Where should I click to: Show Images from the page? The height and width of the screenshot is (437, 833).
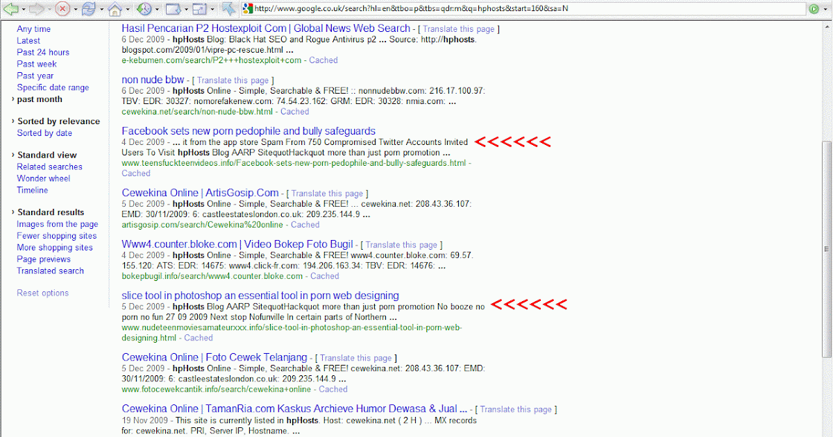58,225
